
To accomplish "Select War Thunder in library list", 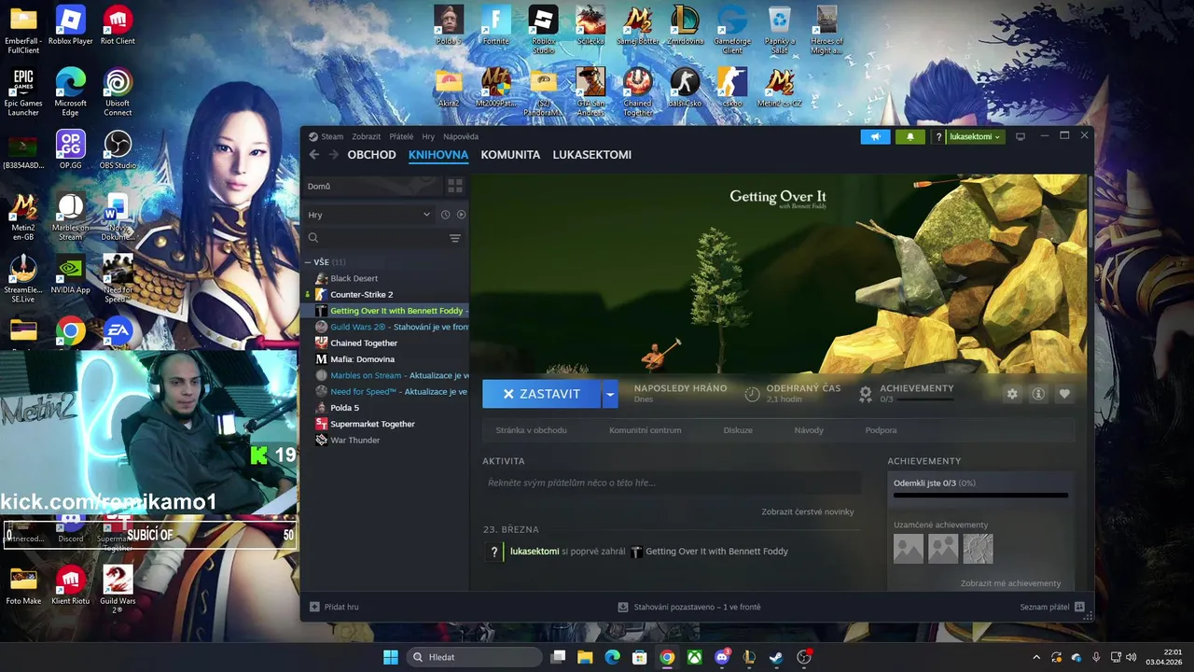I will (x=354, y=441).
